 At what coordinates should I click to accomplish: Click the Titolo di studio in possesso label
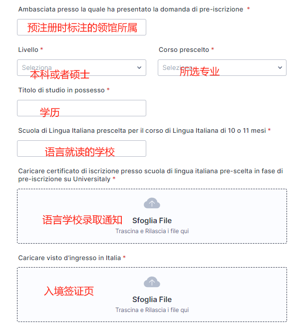[61, 90]
